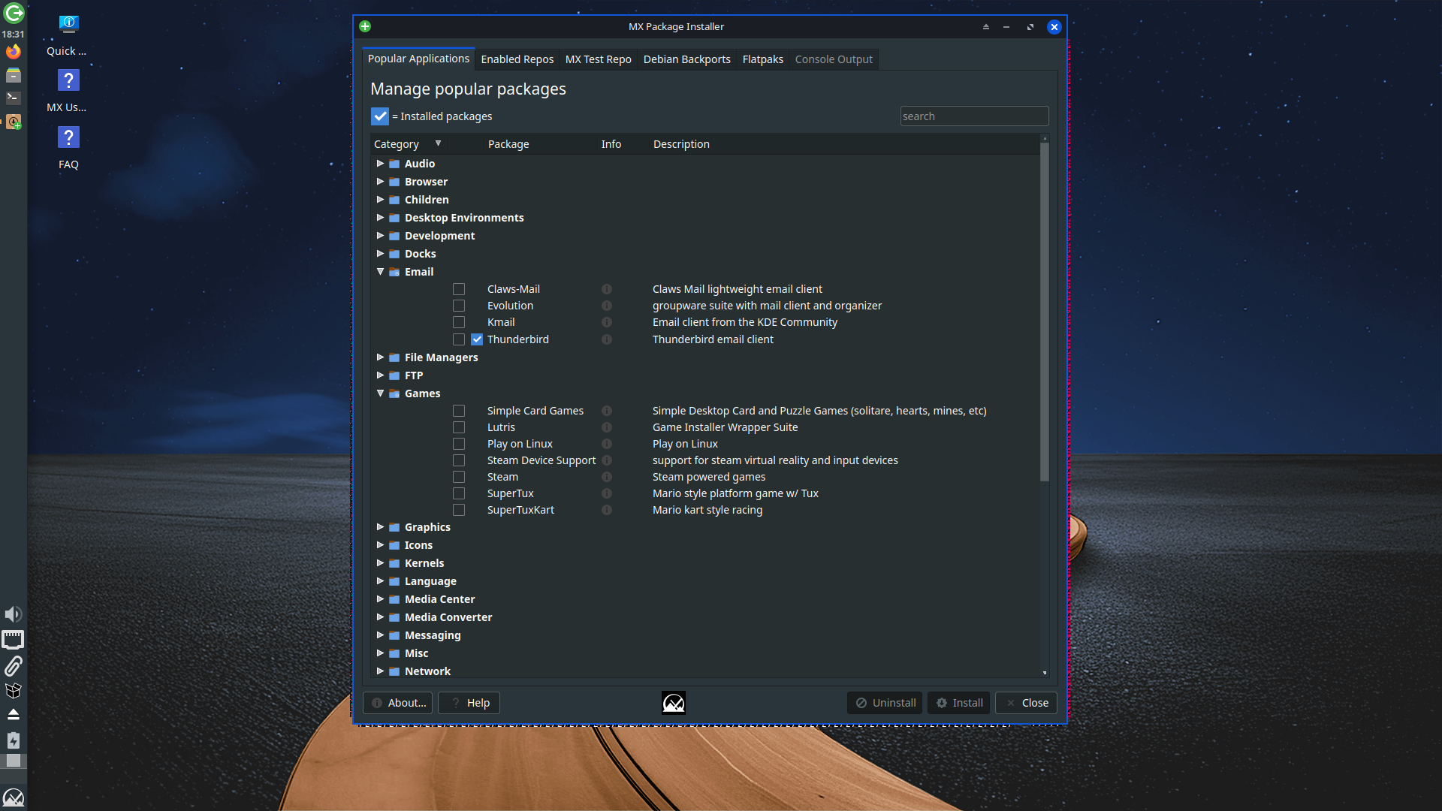The width and height of the screenshot is (1442, 811).
Task: Click the Install button
Action: tap(958, 703)
